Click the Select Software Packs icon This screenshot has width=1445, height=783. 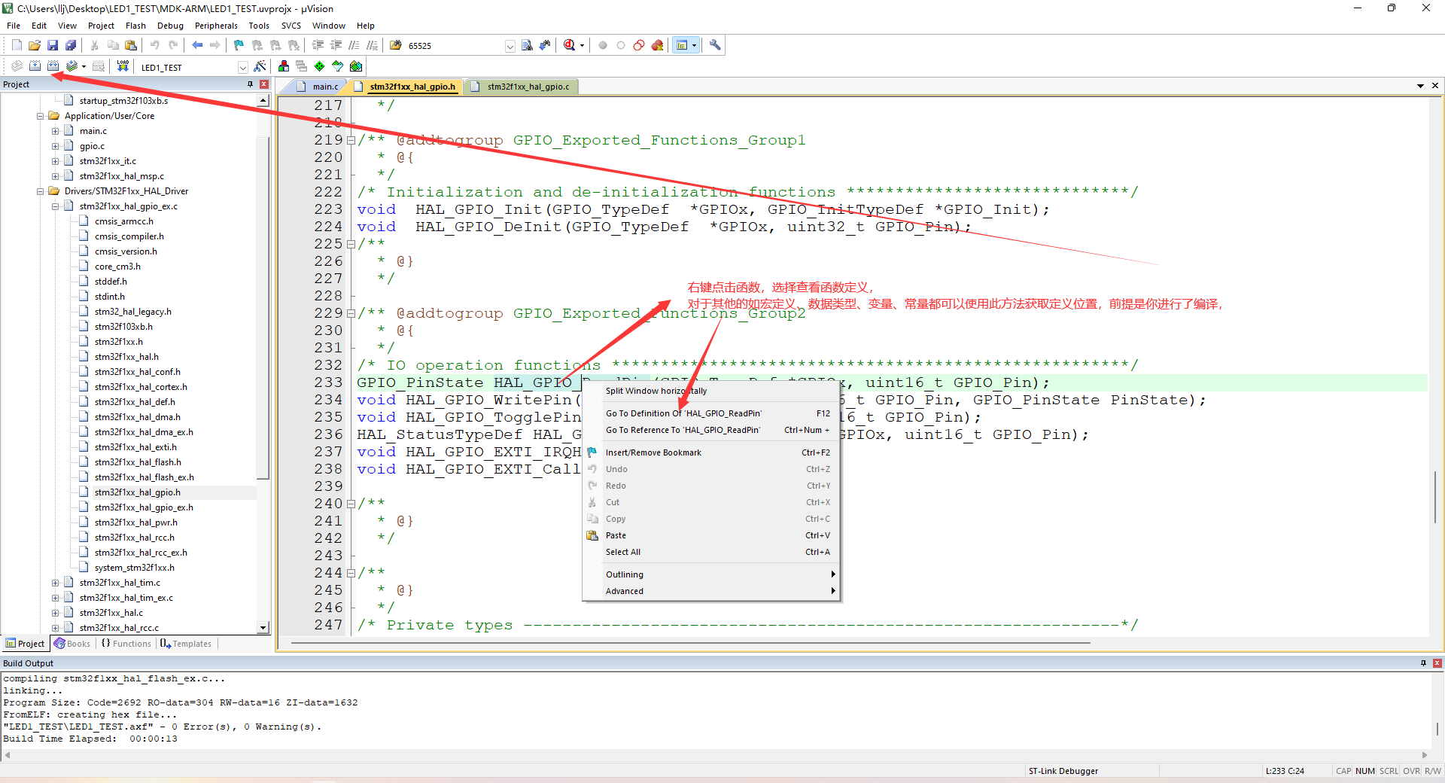(x=338, y=67)
